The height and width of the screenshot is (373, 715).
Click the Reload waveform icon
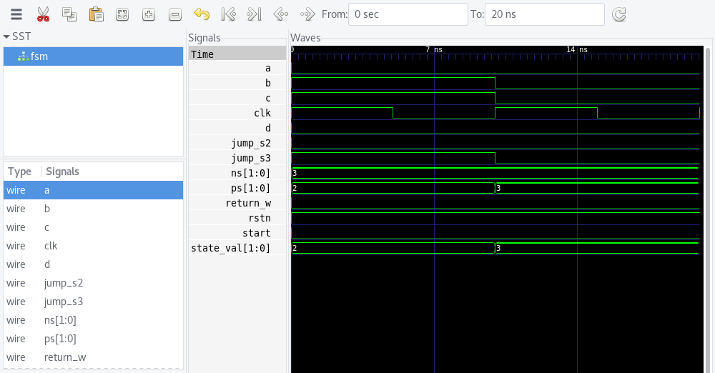(618, 14)
